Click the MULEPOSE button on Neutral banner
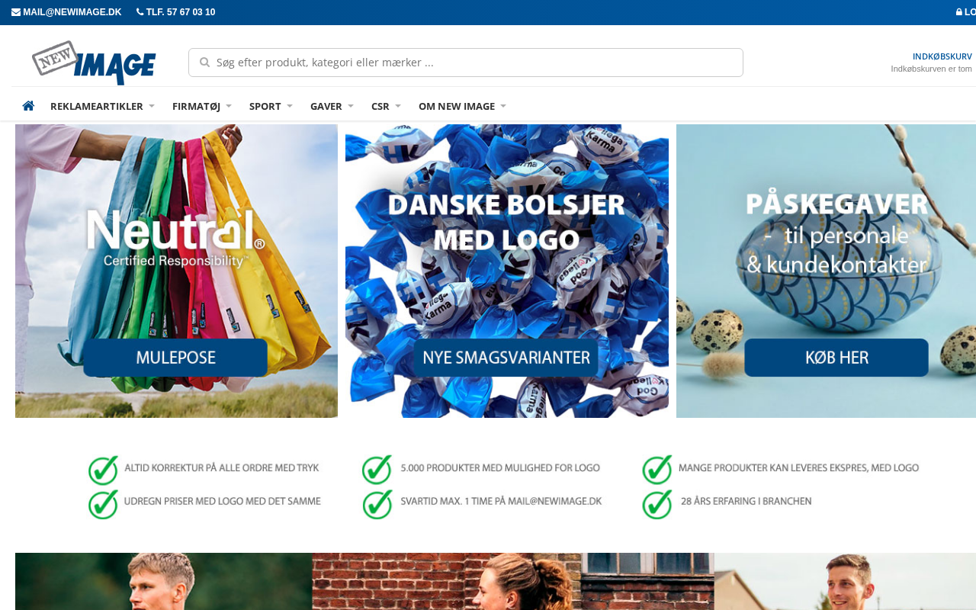Image resolution: width=976 pixels, height=610 pixels. (x=176, y=358)
